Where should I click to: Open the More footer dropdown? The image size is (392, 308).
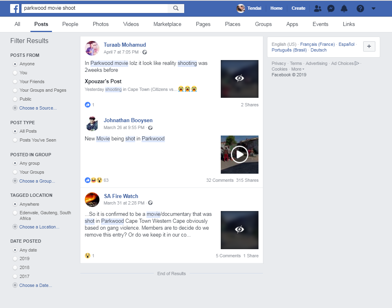coord(298,69)
